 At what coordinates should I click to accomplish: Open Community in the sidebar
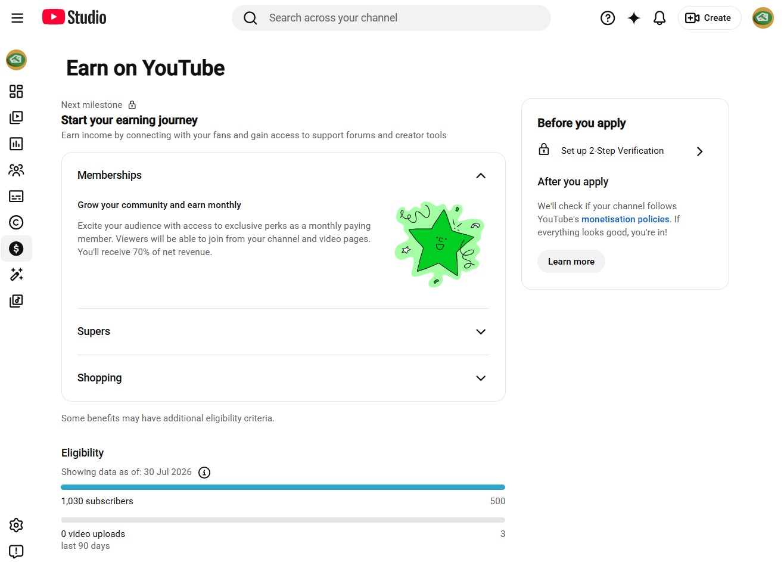(16, 170)
